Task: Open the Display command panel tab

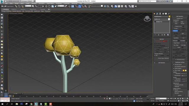Action: click(166, 14)
